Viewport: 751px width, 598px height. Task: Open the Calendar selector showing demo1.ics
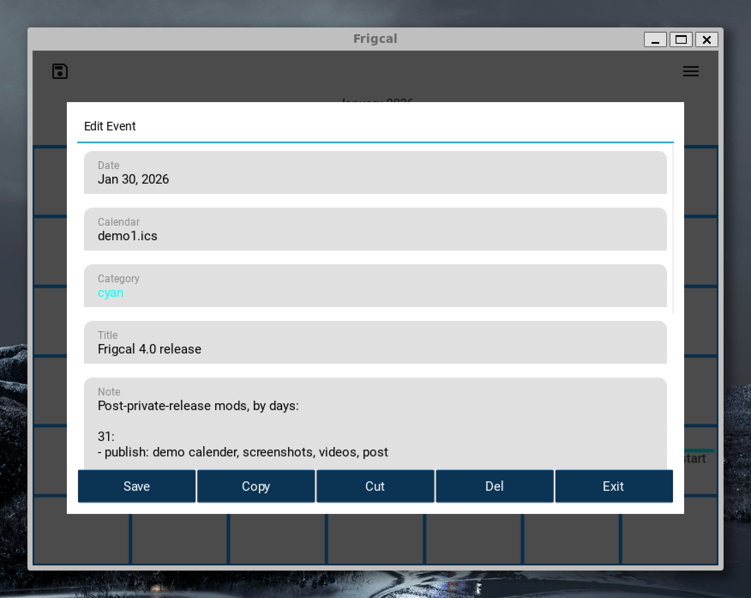point(375,229)
